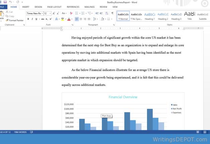
Task: Switch to the REVIEW tab
Action: point(103,7)
